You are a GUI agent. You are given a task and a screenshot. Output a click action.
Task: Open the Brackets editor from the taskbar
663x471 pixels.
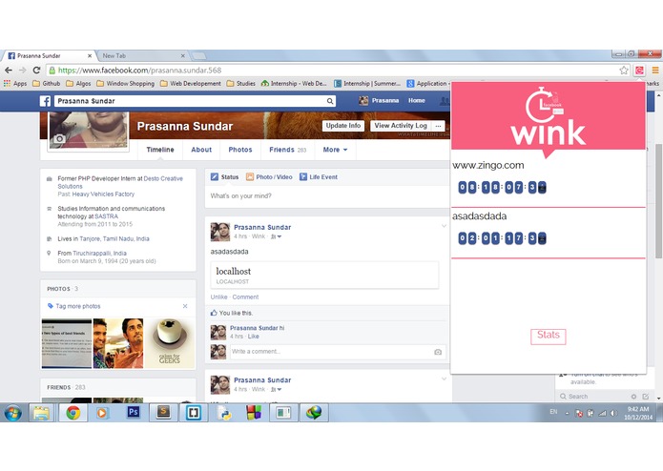[194, 413]
